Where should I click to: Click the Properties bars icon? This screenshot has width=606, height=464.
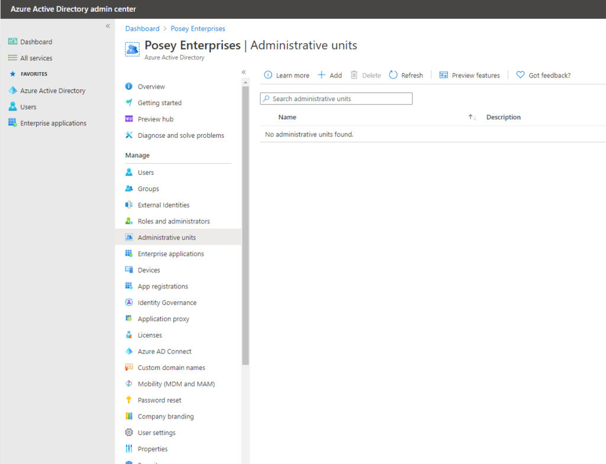(128, 449)
